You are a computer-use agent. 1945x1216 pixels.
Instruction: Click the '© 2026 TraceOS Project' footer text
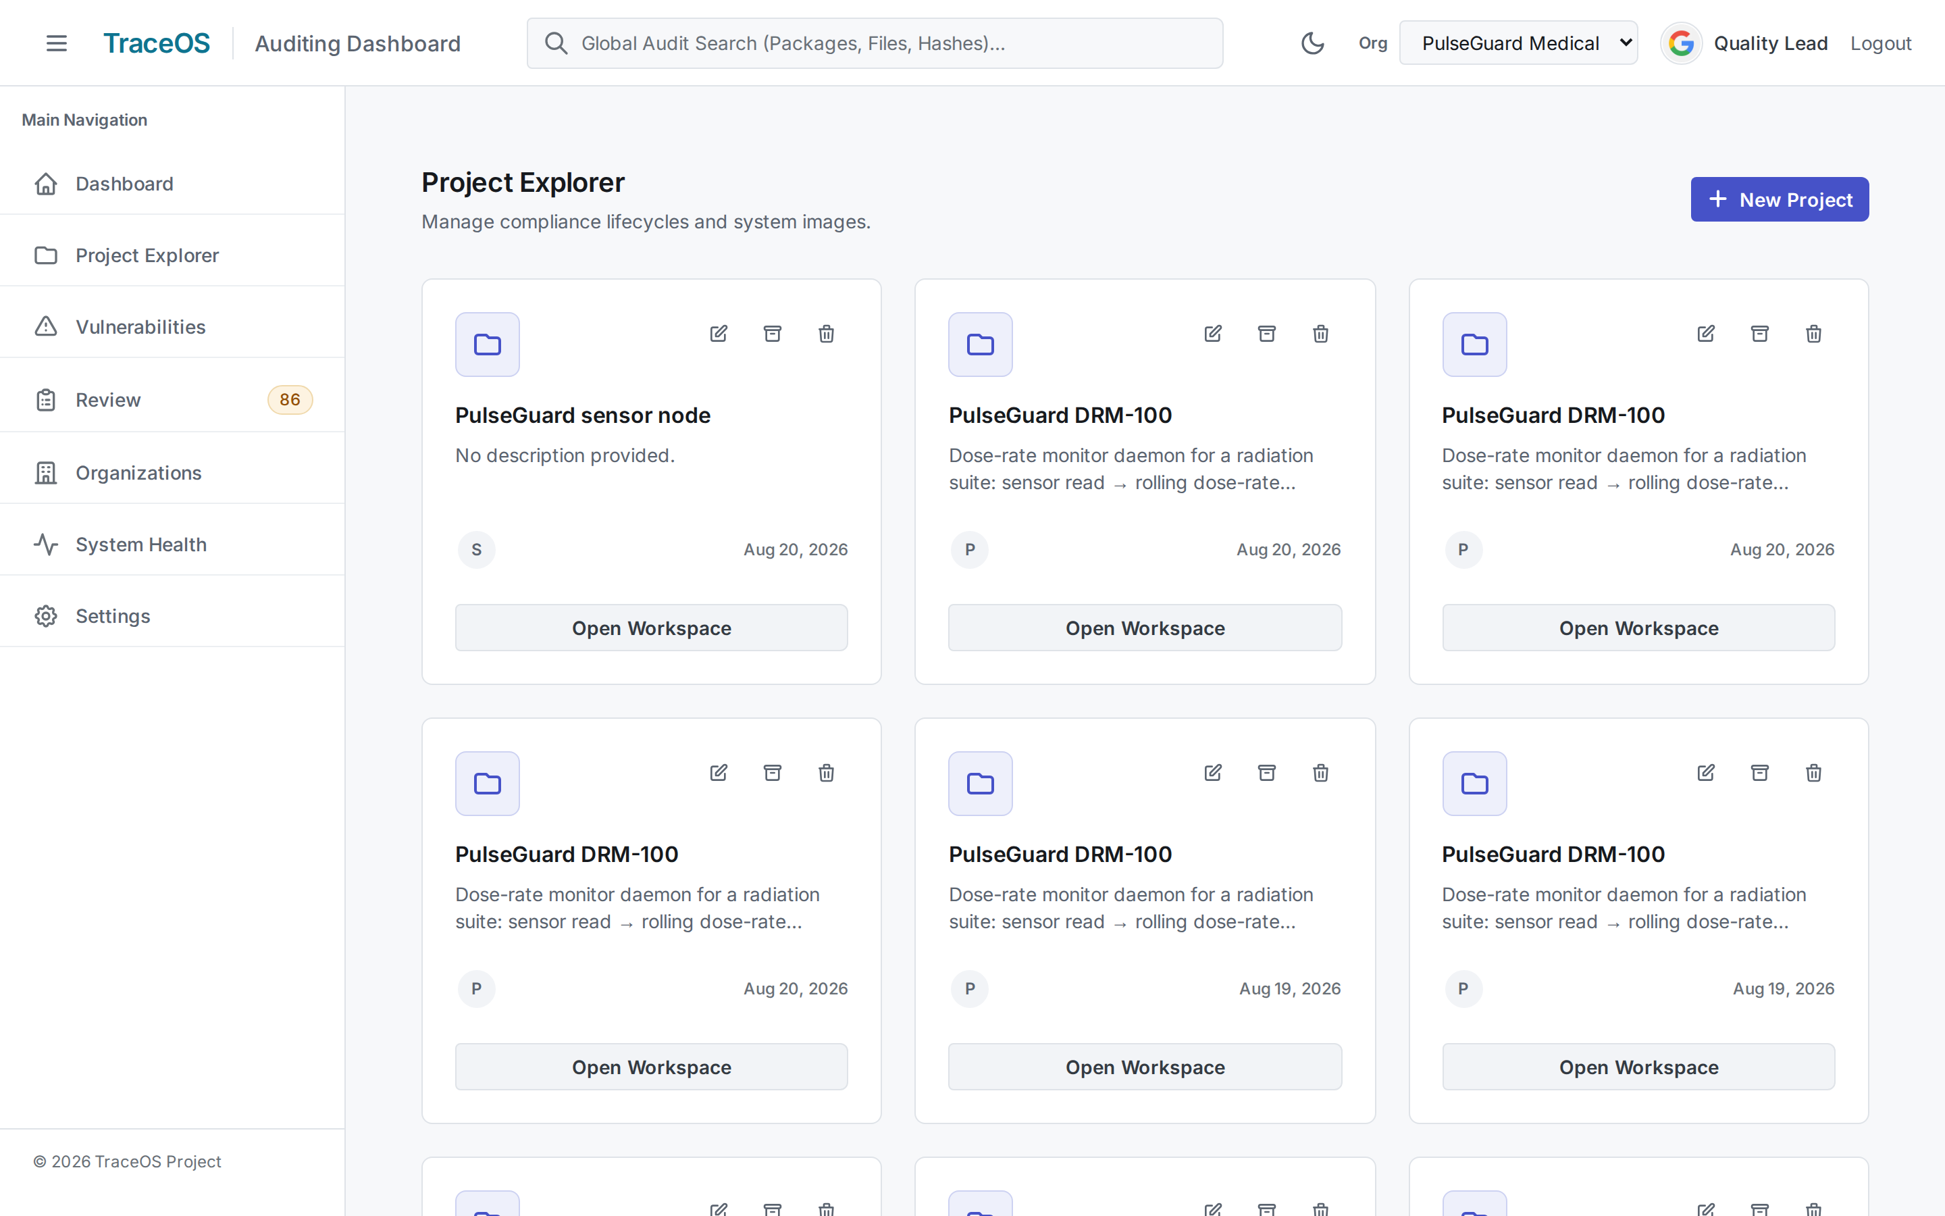(127, 1161)
